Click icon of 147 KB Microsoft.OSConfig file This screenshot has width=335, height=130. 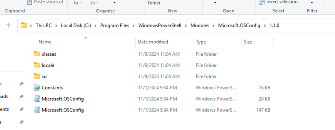(37, 110)
